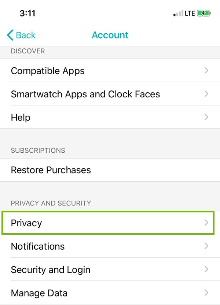Click the chevron next to Restore Purchases

(x=206, y=170)
